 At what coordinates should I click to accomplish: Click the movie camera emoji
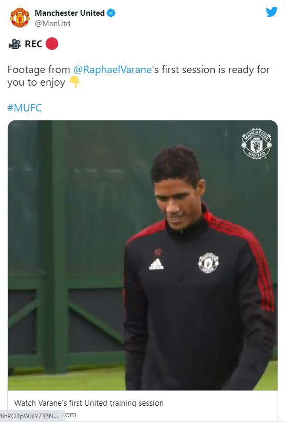click(x=15, y=44)
